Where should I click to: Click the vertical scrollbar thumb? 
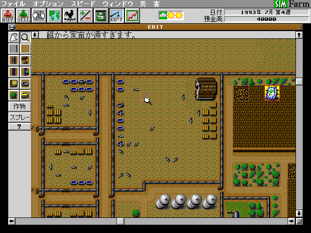[x=299, y=82]
